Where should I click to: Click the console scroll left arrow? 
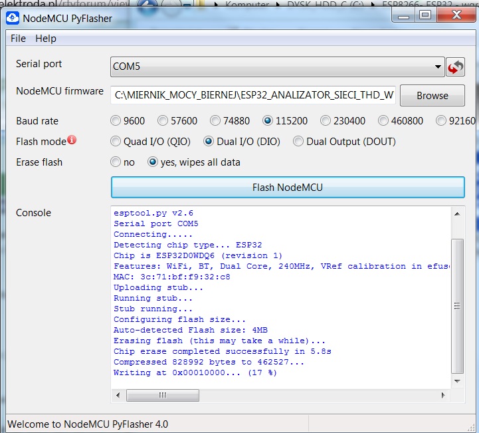point(118,395)
